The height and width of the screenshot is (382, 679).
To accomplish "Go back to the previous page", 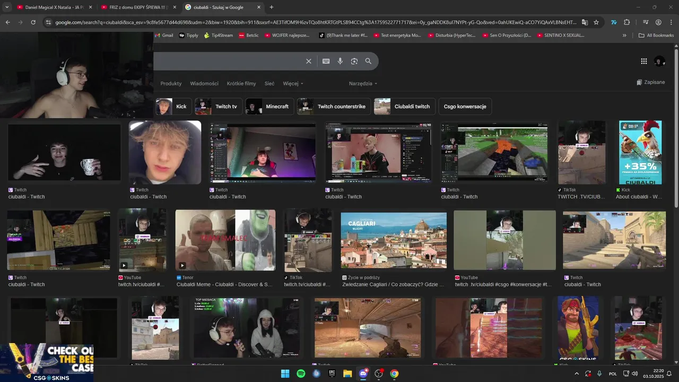I will (7, 22).
